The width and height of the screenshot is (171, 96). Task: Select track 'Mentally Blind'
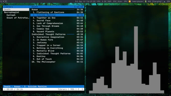tap(57, 51)
